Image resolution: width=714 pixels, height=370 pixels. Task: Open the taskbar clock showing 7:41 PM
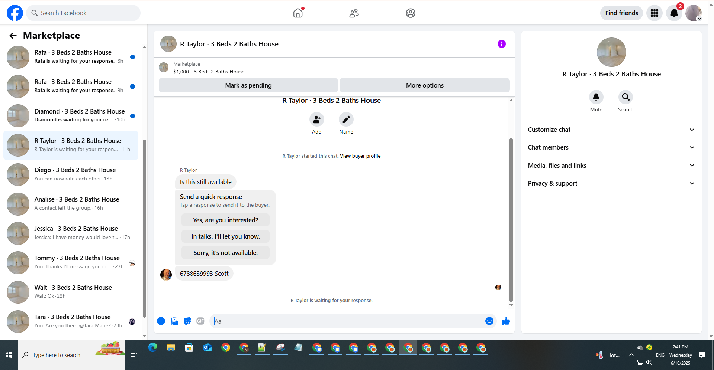click(680, 355)
